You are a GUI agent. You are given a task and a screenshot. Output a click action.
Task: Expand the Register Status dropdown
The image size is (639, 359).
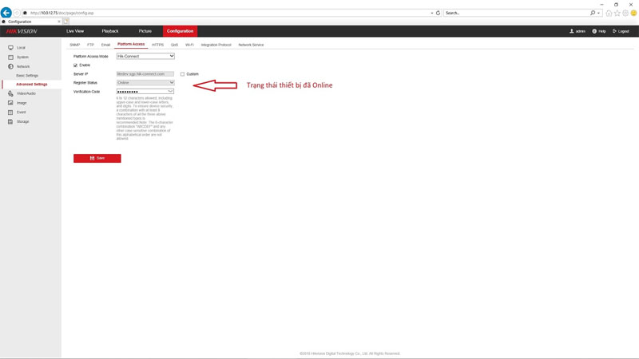(x=145, y=83)
